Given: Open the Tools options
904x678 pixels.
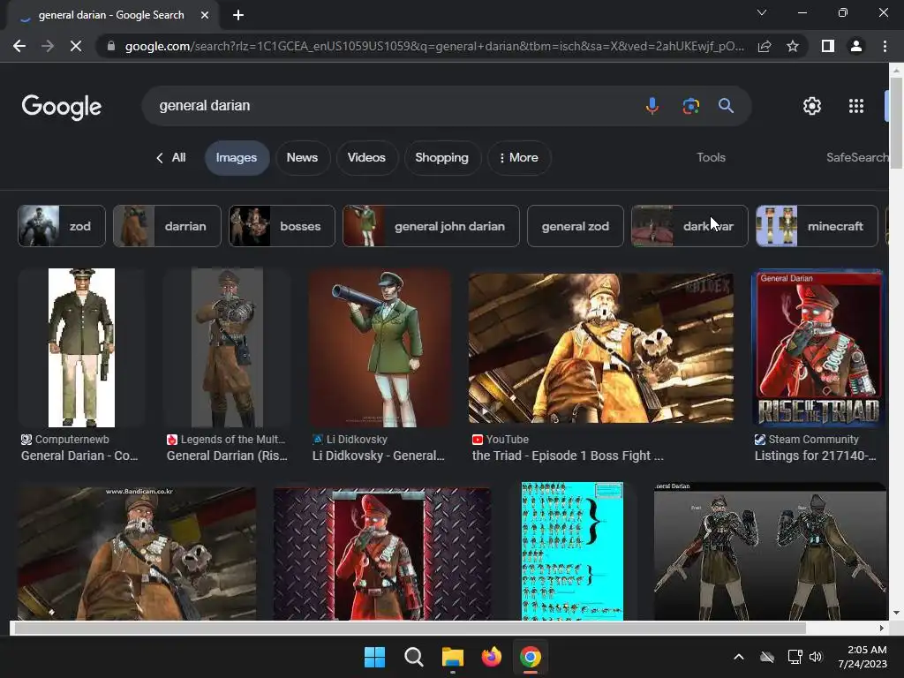Looking at the screenshot, I should point(711,157).
